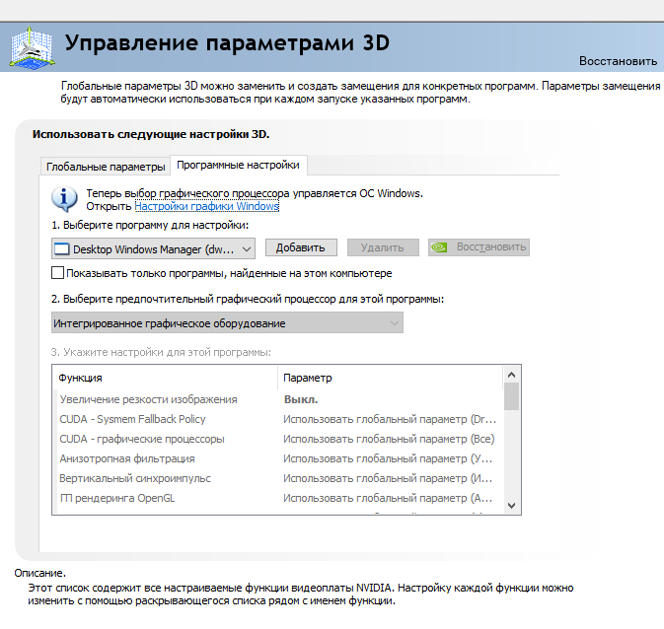Click the parameter value for Вертикальный синхроимпульс
The width and height of the screenshot is (664, 629).
click(388, 478)
